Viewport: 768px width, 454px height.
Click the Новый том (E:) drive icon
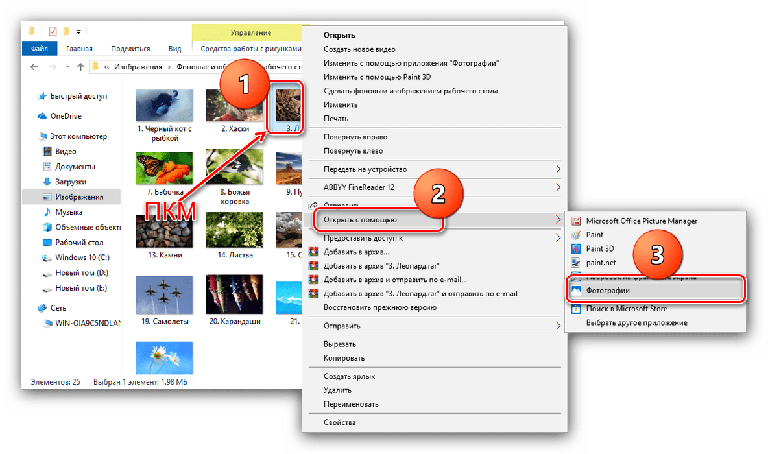47,289
